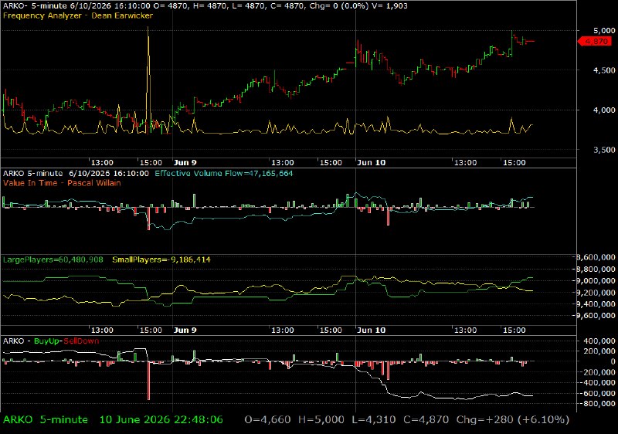
Task: Click 'Jun 10' on the top time axis
Action: coord(372,163)
